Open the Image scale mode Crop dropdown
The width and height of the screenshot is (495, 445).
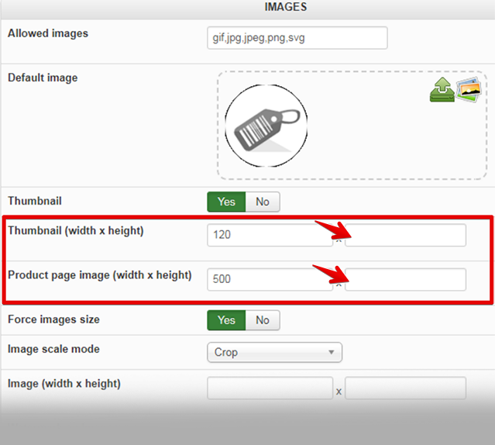tap(275, 352)
